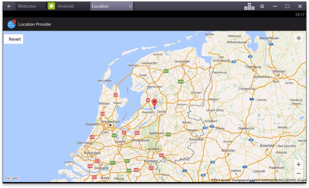Open the keyboard mapping icon
Viewport: 309px width, 188px height.
(249, 6)
